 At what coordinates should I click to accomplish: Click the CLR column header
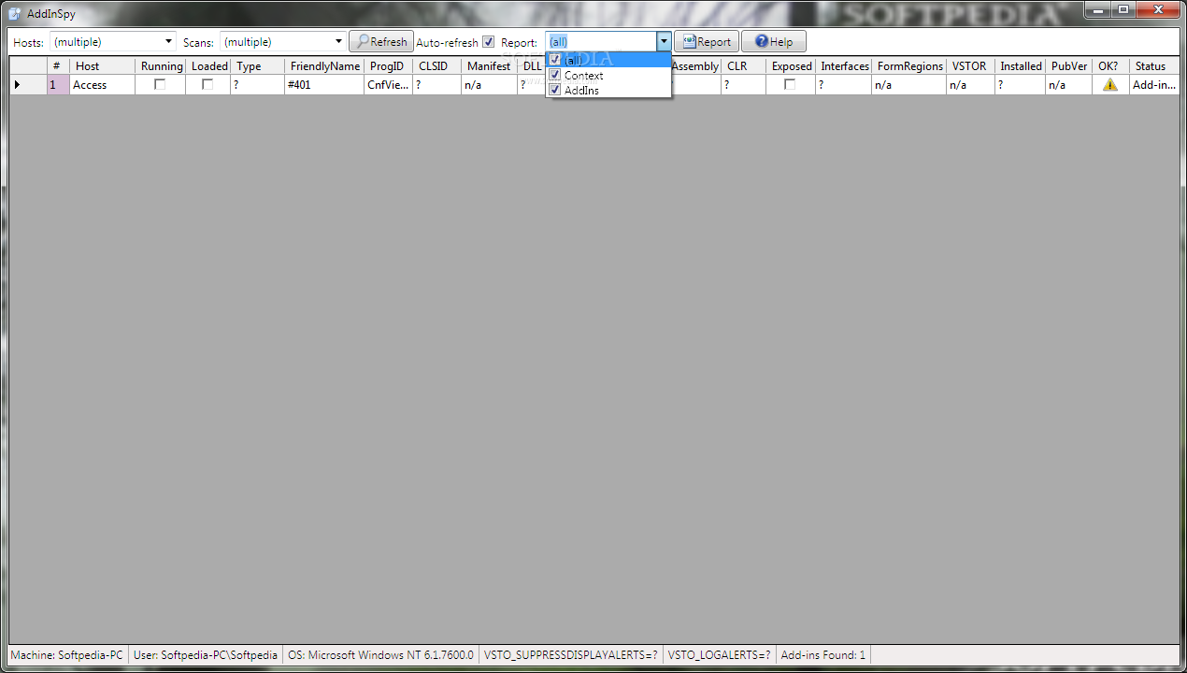coord(743,66)
